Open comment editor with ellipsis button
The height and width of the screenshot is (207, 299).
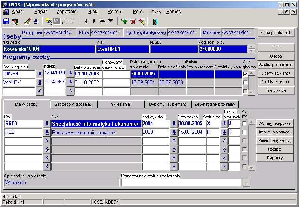coord(246,183)
